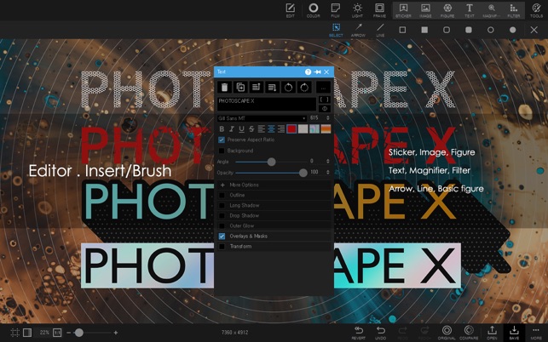
Task: Click the Magnifier insert icon
Action: pos(492,10)
